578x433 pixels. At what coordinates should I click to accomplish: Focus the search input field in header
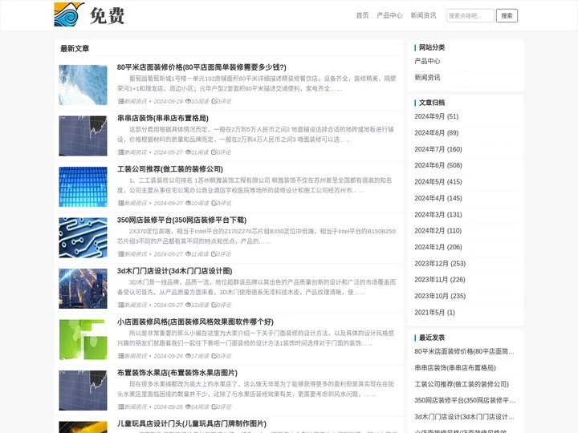(470, 15)
